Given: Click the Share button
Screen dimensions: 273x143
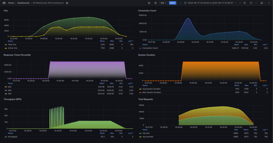Looking at the screenshot, I should coord(173,3).
